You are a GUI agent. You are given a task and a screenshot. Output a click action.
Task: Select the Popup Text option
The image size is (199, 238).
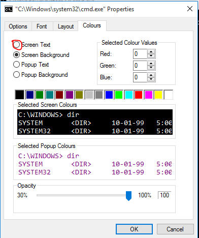(x=17, y=65)
